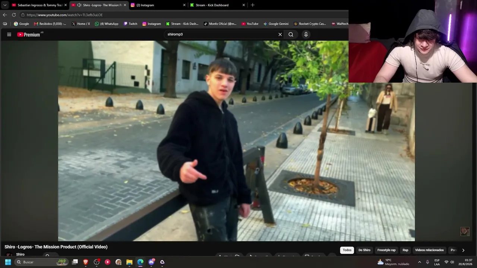Screen dimensions: 477x268
Task: Select the Videos relacionados filter chip
Action: pyautogui.click(x=429, y=250)
